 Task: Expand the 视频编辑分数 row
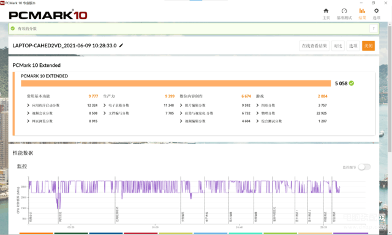point(181,121)
